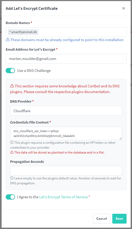Click the Email Address for Let's Encrypt field
This screenshot has width=132, height=229.
[x=66, y=59]
